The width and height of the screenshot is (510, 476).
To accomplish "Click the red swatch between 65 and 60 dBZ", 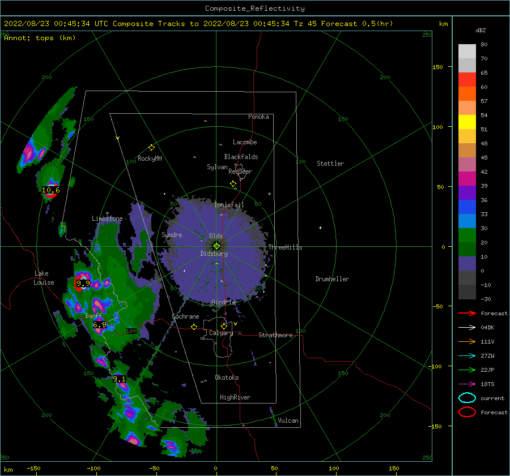I will [x=467, y=80].
